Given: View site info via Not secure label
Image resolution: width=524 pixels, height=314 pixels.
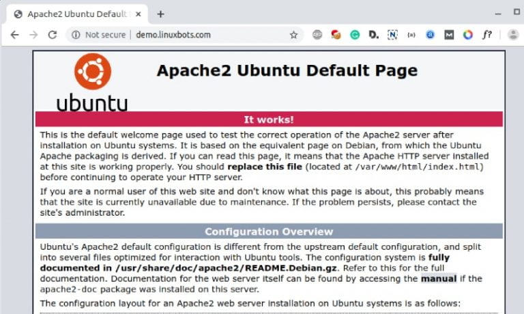Looking at the screenshot, I should [x=98, y=35].
